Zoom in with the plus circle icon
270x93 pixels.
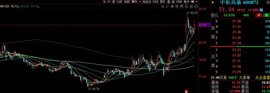[x=191, y=7]
